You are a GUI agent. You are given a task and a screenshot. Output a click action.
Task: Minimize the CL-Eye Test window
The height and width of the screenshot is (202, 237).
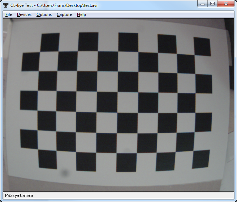[203, 4]
